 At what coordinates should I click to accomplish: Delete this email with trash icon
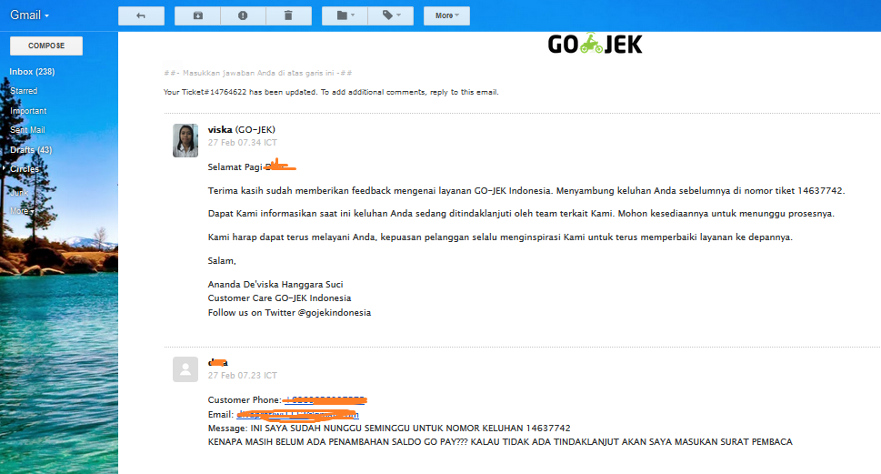pos(288,15)
